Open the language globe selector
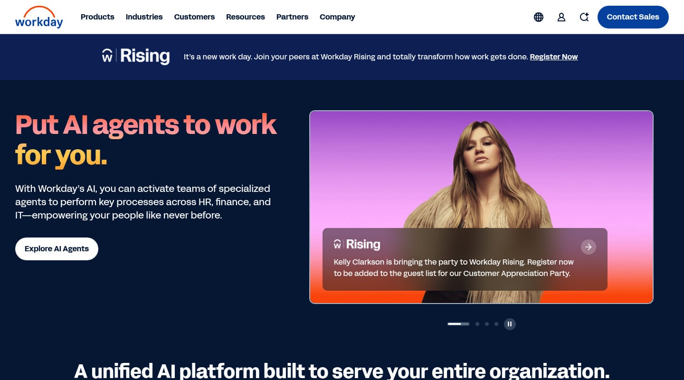 539,17
